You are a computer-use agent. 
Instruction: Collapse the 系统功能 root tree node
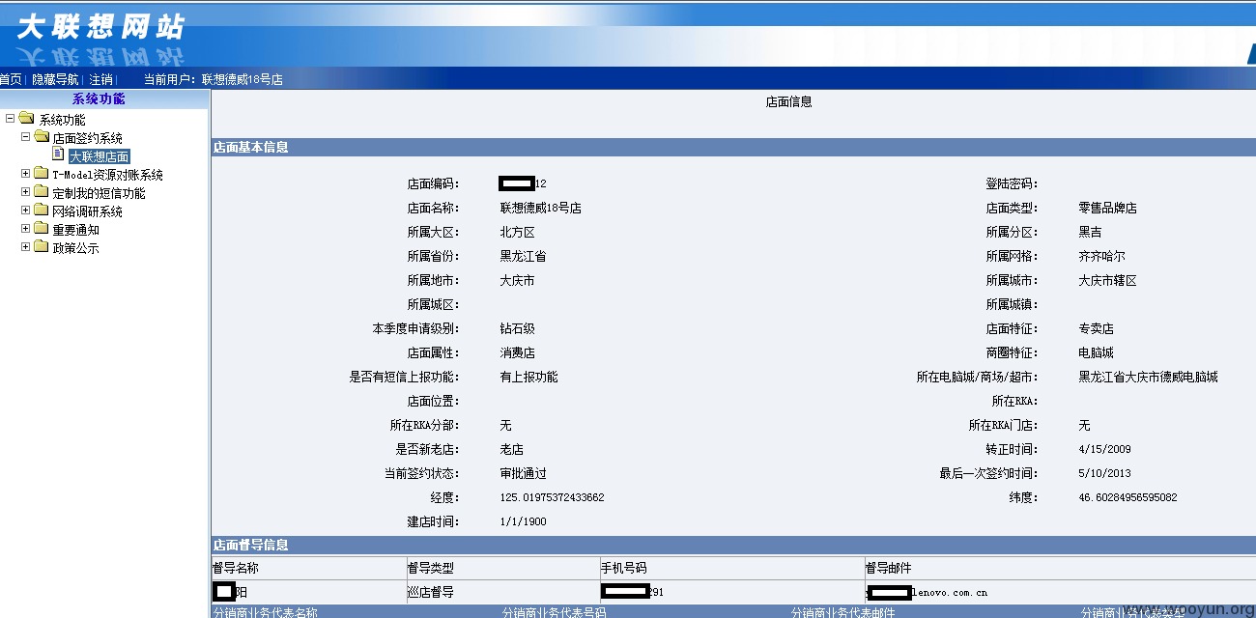tap(11, 119)
